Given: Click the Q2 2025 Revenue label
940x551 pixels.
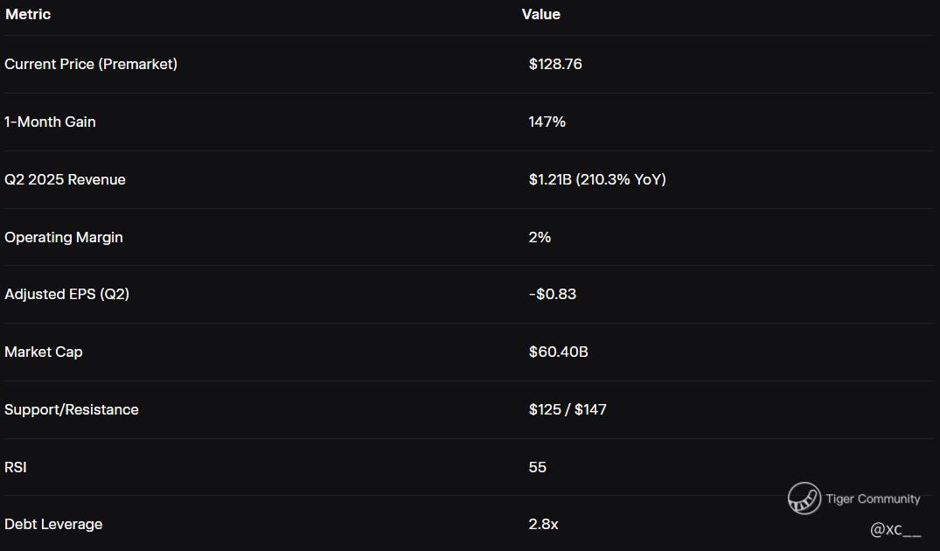Looking at the screenshot, I should [65, 179].
